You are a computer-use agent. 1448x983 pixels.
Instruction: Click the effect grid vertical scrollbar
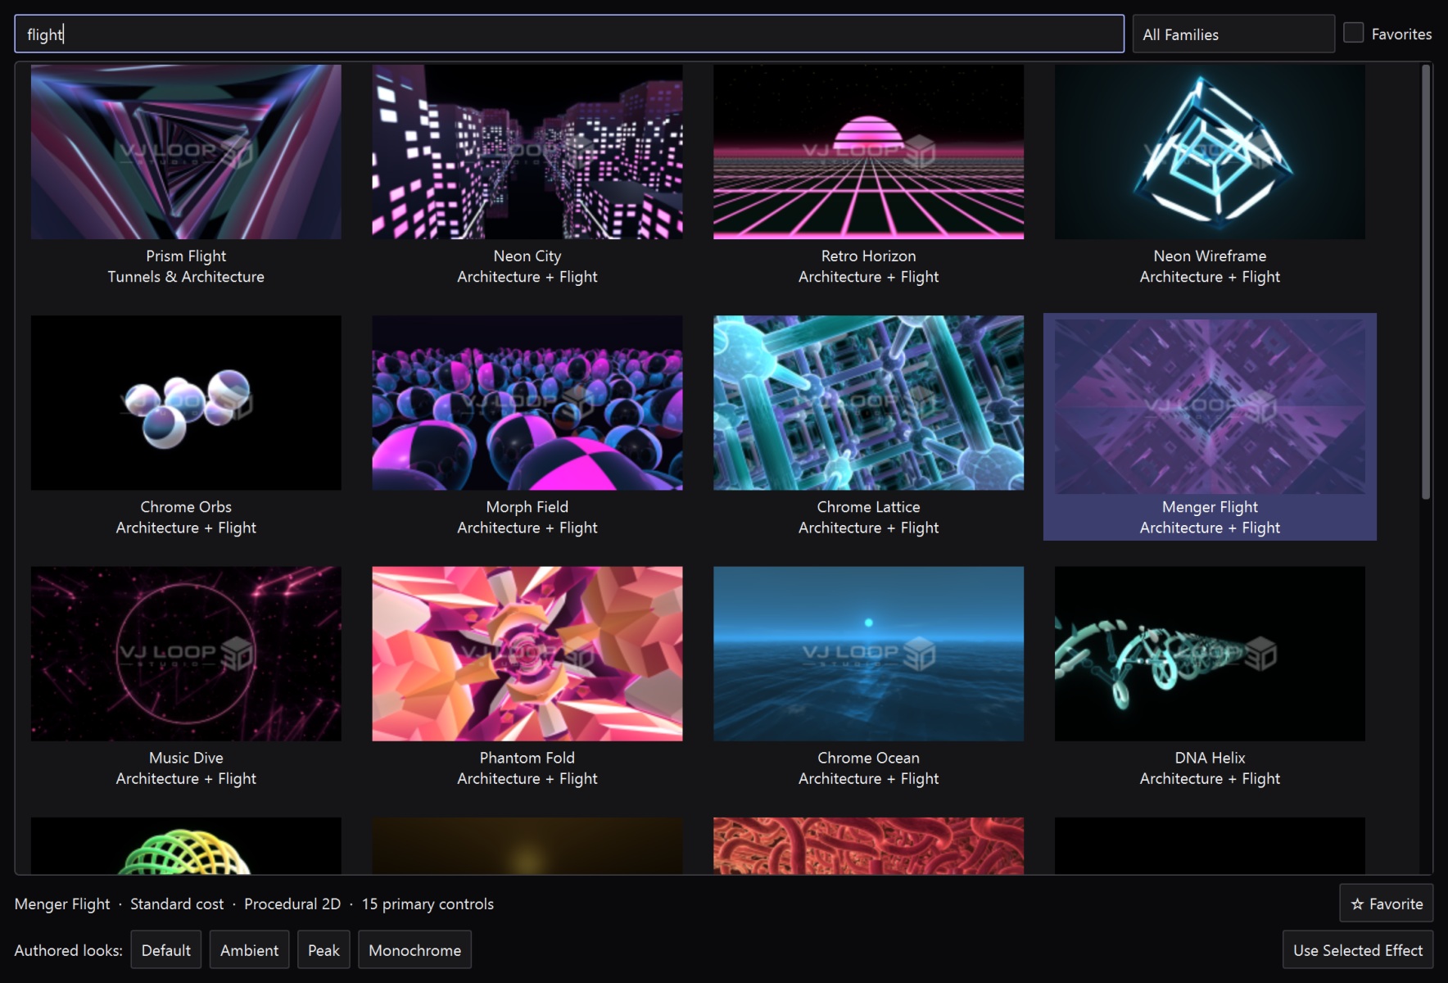click(1426, 283)
